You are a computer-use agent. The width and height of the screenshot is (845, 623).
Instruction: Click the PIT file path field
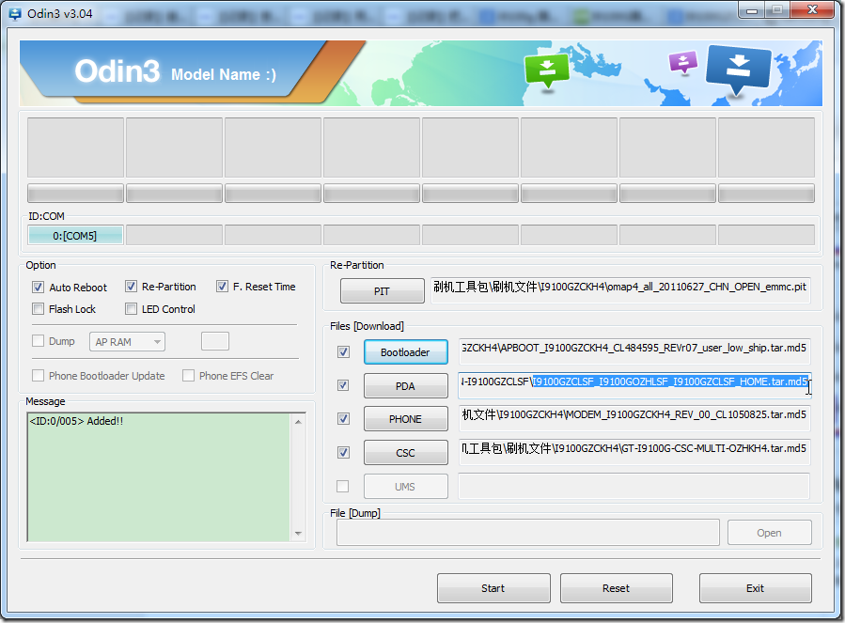[x=620, y=290]
